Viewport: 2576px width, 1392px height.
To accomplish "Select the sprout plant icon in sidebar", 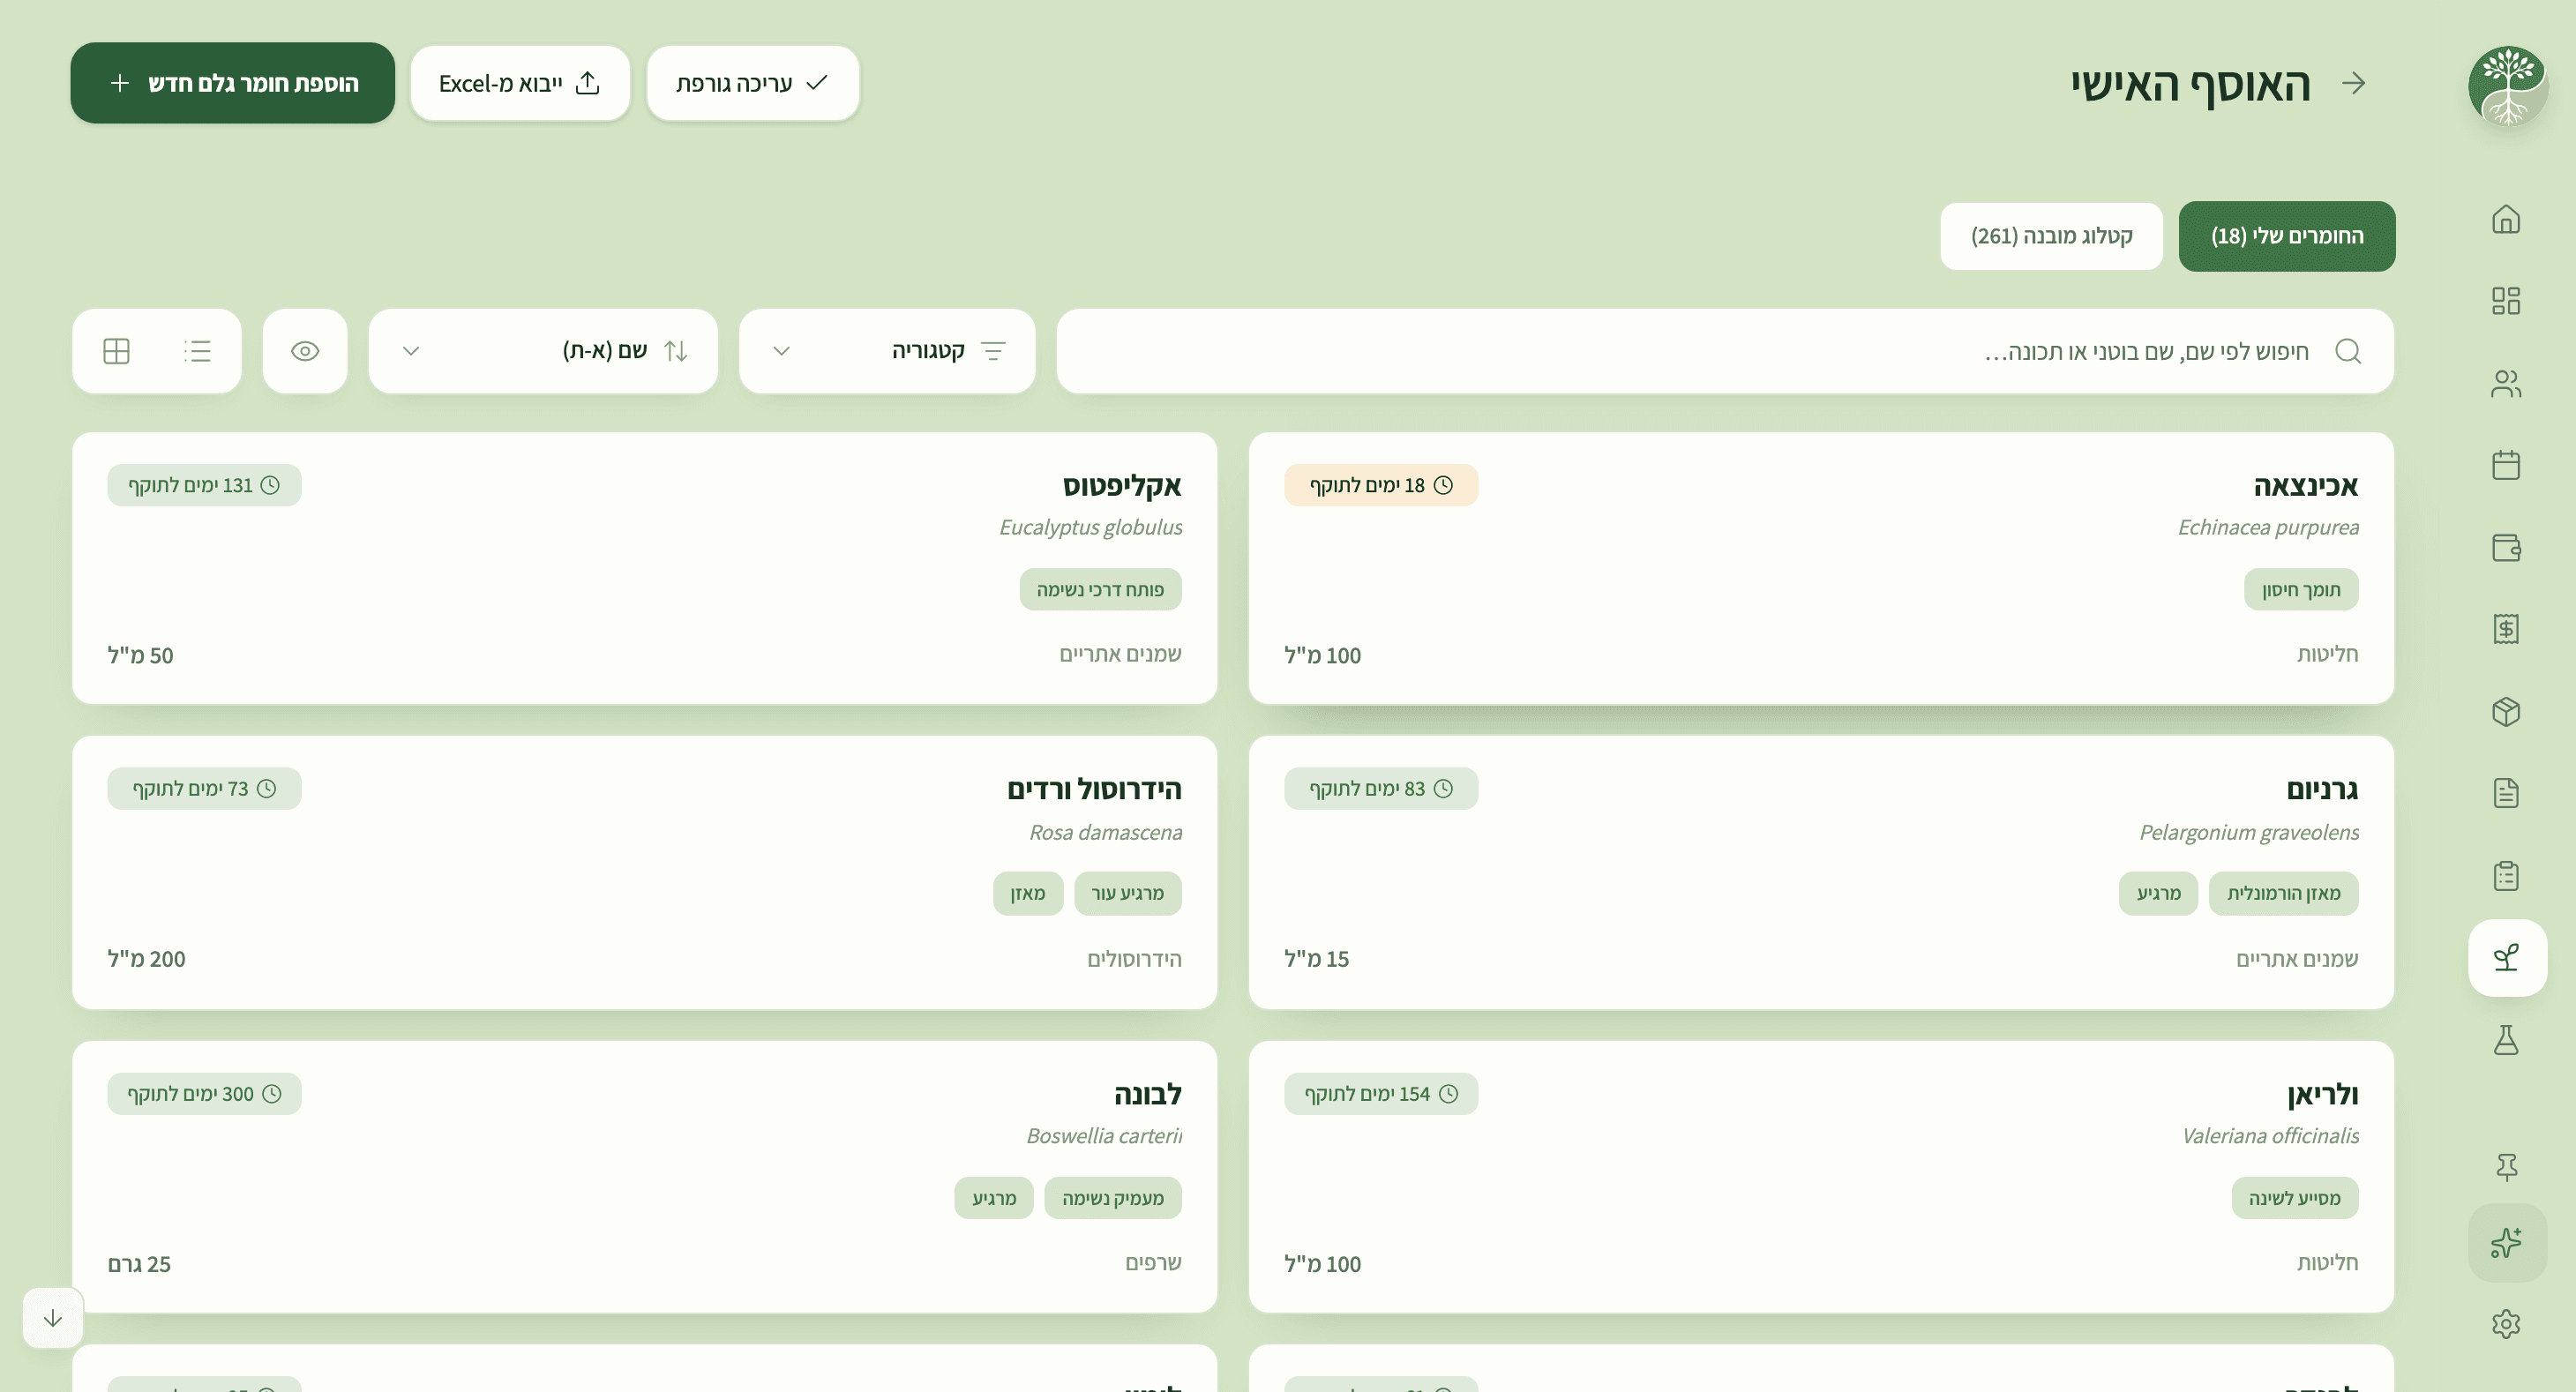I will pos(2506,958).
